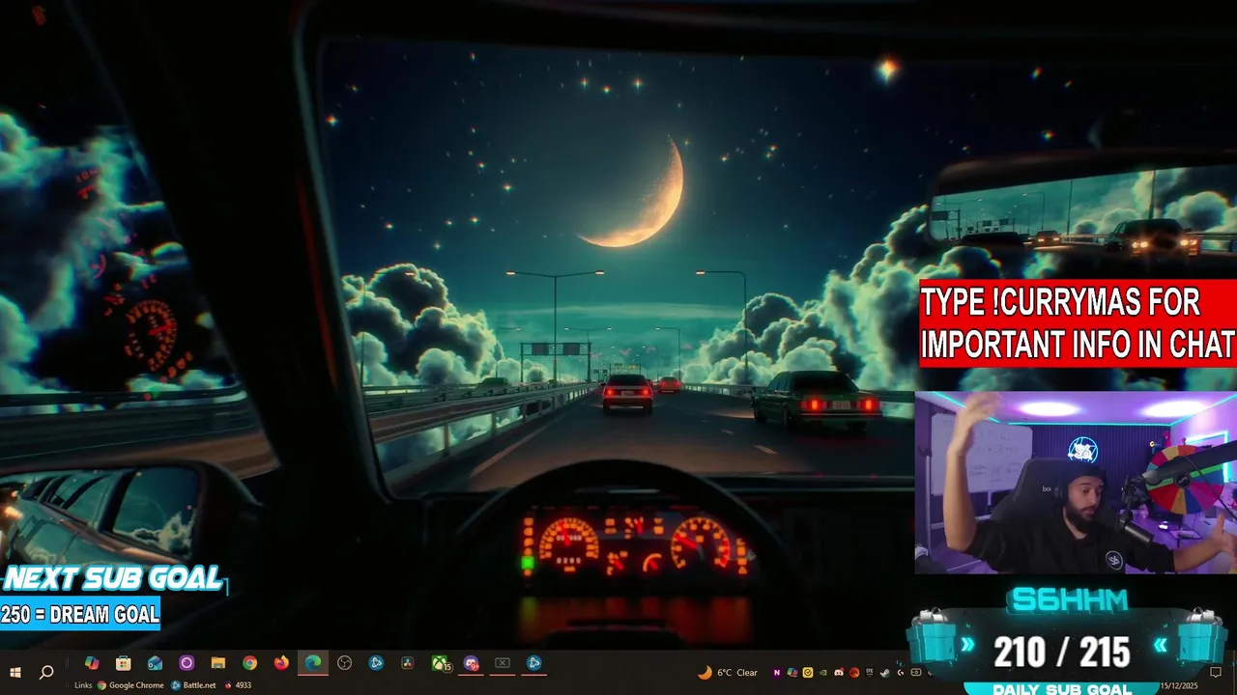Open Xbox app with 15 badge
Viewport: 1237px width, 695px height.
441,663
